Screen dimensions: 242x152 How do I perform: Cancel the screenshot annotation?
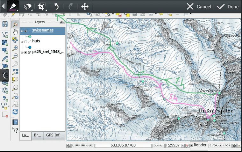point(199,7)
